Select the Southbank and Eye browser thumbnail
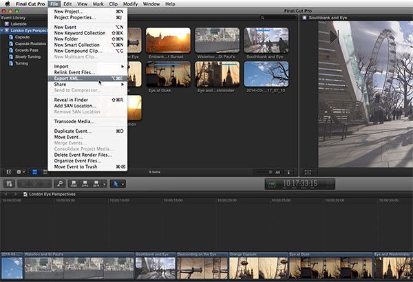This screenshot has width=413, height=282. click(x=266, y=41)
